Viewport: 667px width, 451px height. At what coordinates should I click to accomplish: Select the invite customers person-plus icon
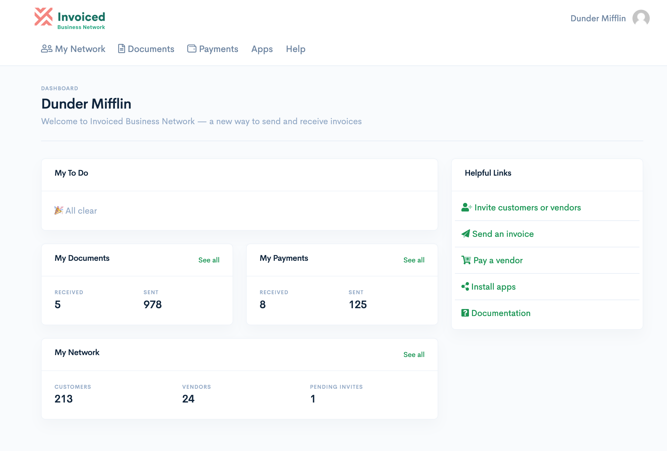pos(466,207)
